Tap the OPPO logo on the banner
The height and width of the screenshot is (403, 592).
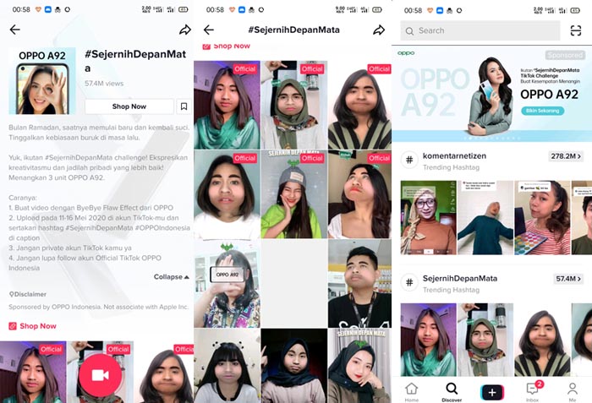(406, 53)
